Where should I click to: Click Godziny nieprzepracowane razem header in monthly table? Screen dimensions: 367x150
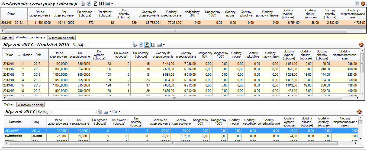[x=345, y=55]
